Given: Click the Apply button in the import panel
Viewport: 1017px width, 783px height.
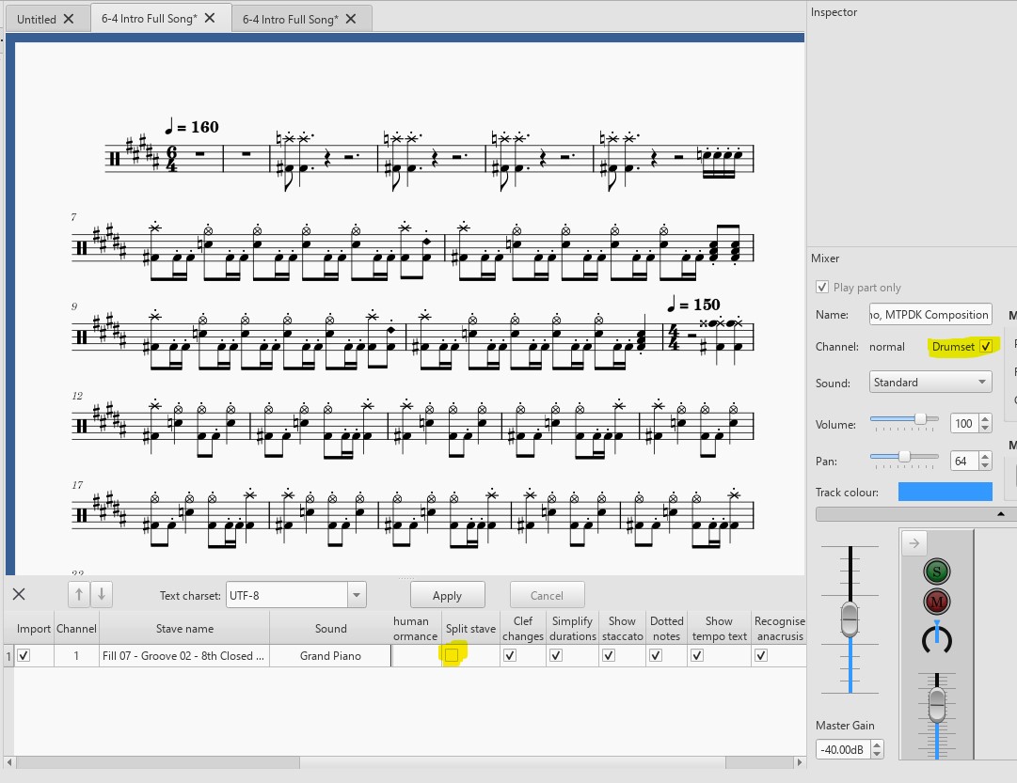Looking at the screenshot, I should pyautogui.click(x=448, y=594).
